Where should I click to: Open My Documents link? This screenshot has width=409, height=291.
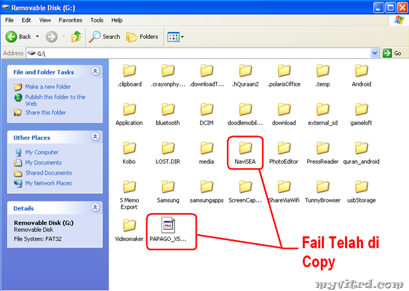tap(43, 162)
